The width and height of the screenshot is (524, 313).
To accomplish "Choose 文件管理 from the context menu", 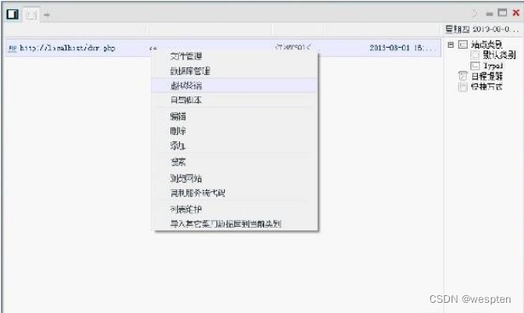I will (186, 56).
